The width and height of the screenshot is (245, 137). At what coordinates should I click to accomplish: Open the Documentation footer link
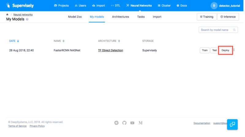click(202, 123)
